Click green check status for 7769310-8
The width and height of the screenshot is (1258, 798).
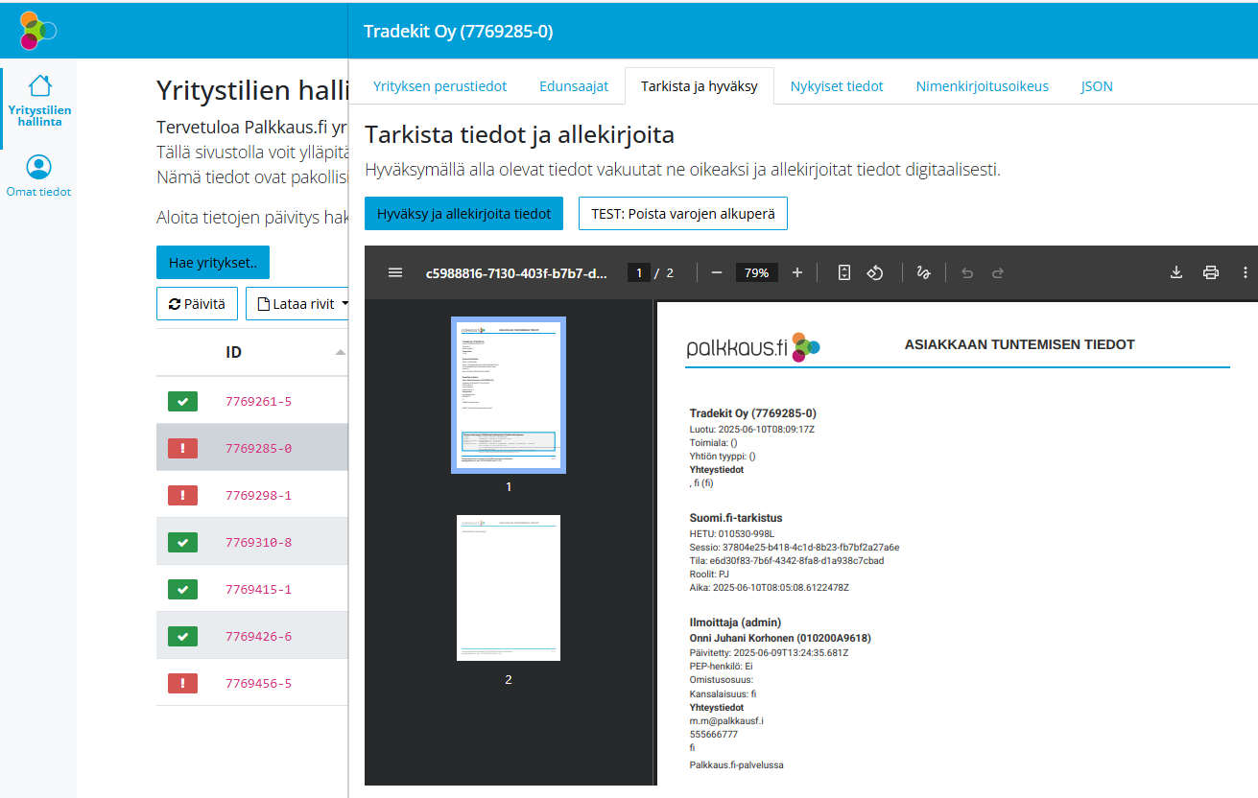pyautogui.click(x=182, y=542)
